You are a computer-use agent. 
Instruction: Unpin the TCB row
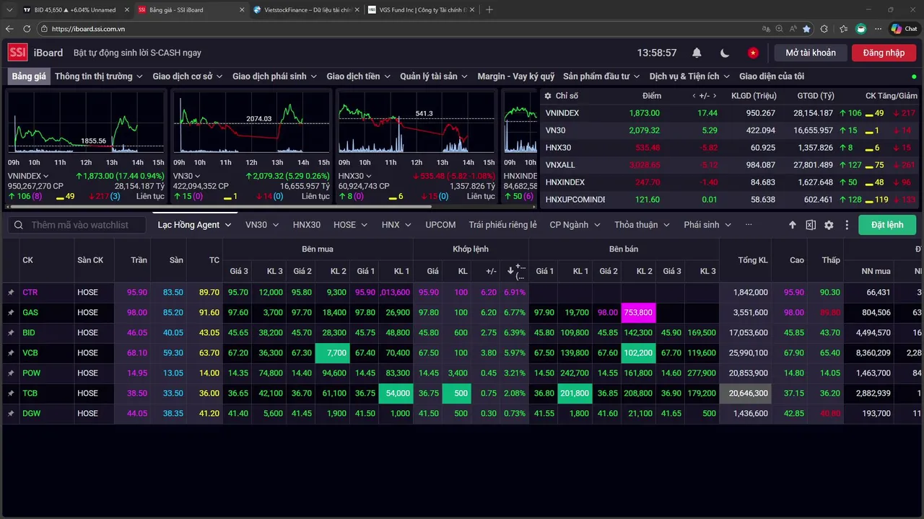point(11,394)
